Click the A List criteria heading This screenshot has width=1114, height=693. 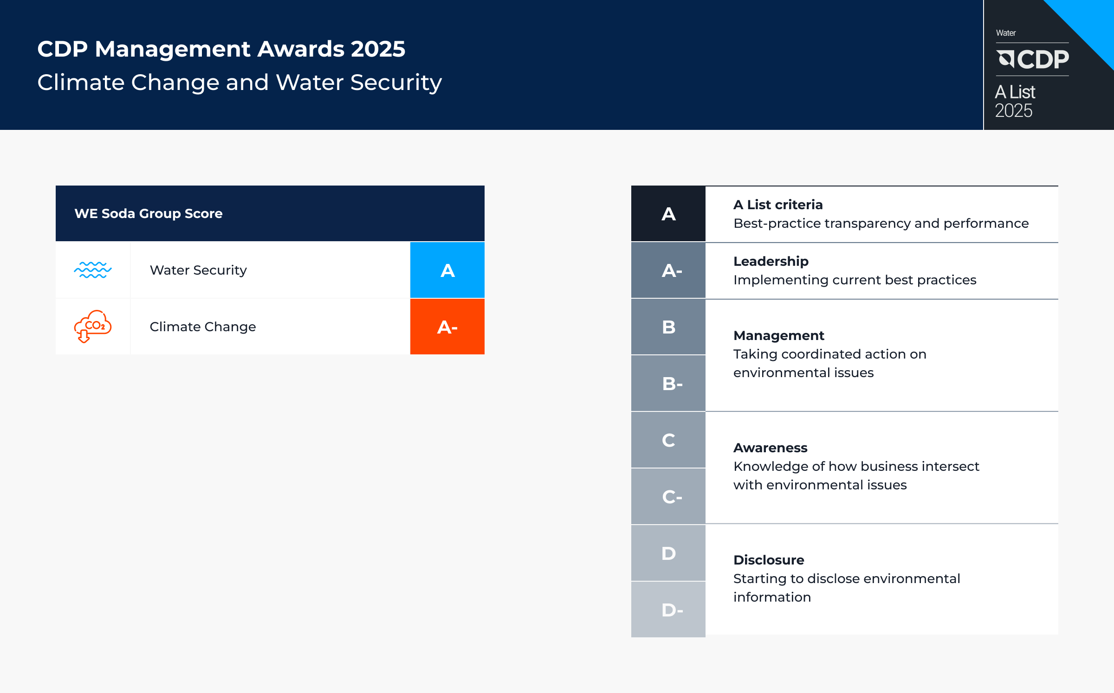(x=778, y=205)
